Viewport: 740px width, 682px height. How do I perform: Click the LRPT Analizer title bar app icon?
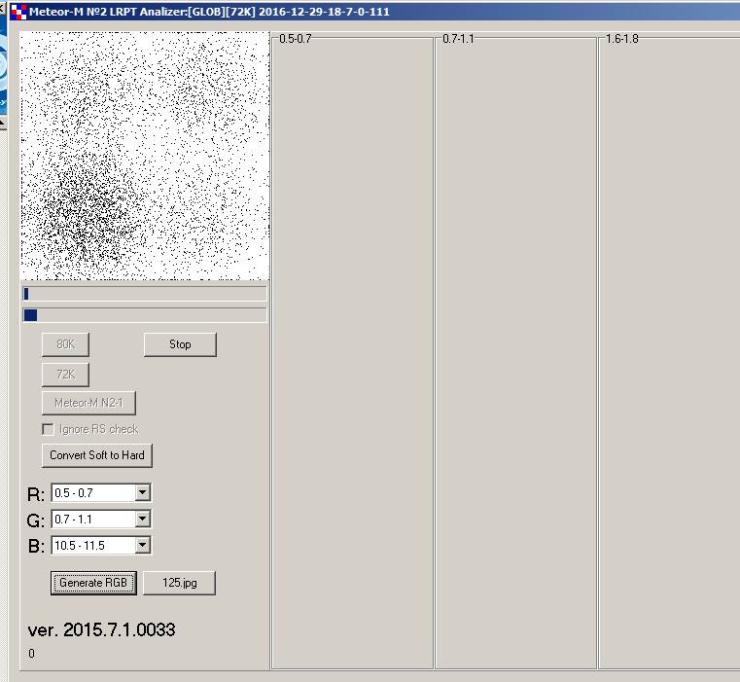click(x=18, y=12)
